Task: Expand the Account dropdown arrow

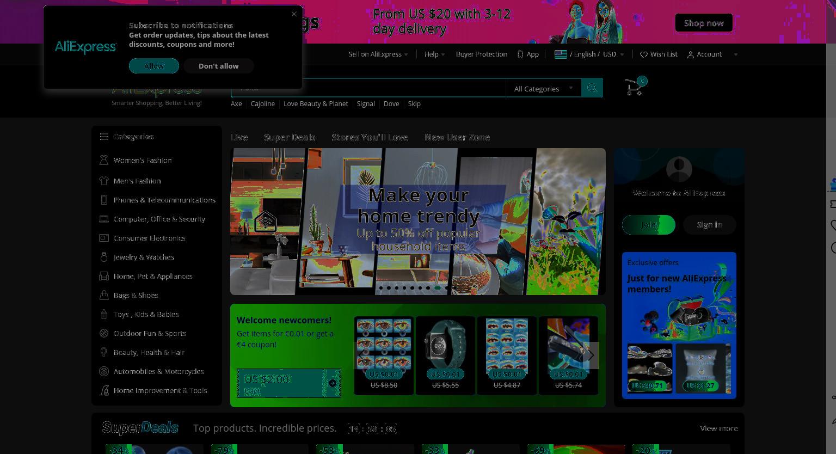Action: point(736,54)
